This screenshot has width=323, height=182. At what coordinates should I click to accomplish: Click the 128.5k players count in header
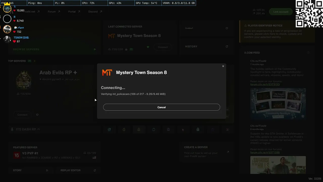(x=259, y=10)
